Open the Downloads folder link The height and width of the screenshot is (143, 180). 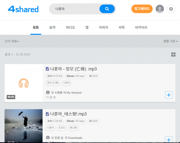coord(75,138)
